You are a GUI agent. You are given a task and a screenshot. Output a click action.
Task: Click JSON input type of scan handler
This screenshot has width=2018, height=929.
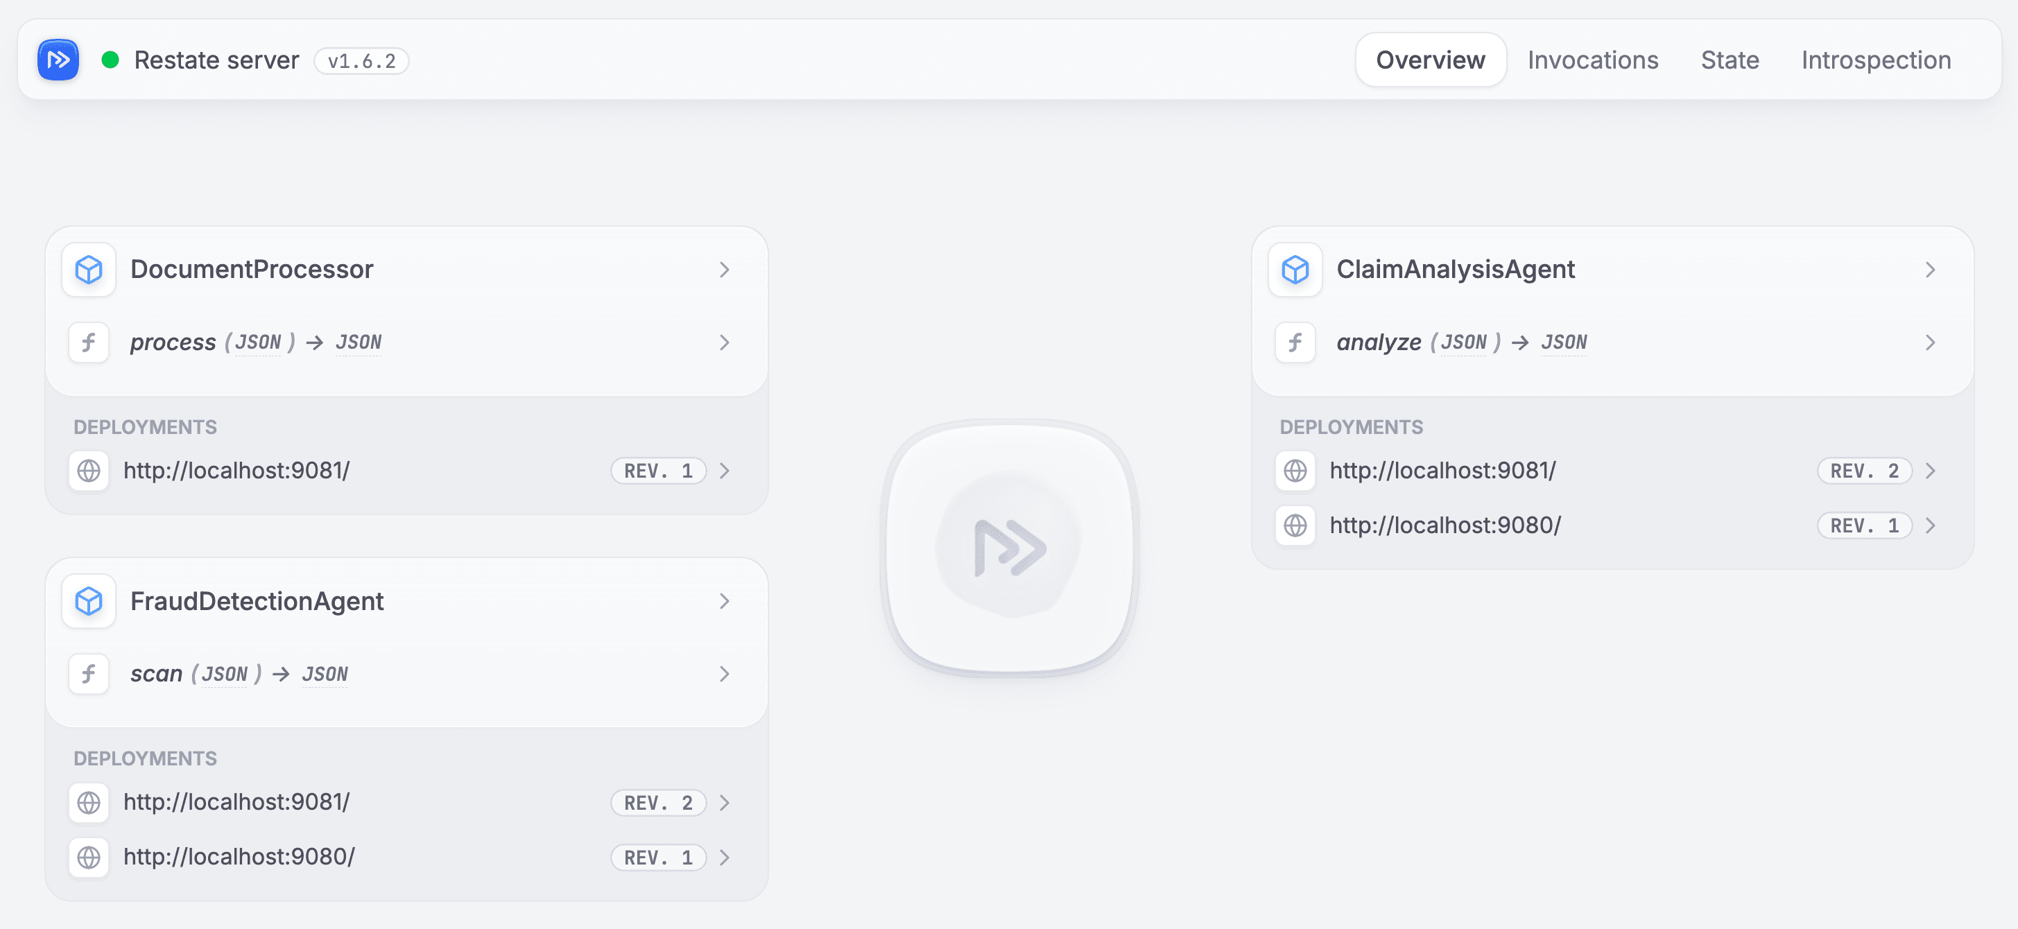tap(224, 674)
